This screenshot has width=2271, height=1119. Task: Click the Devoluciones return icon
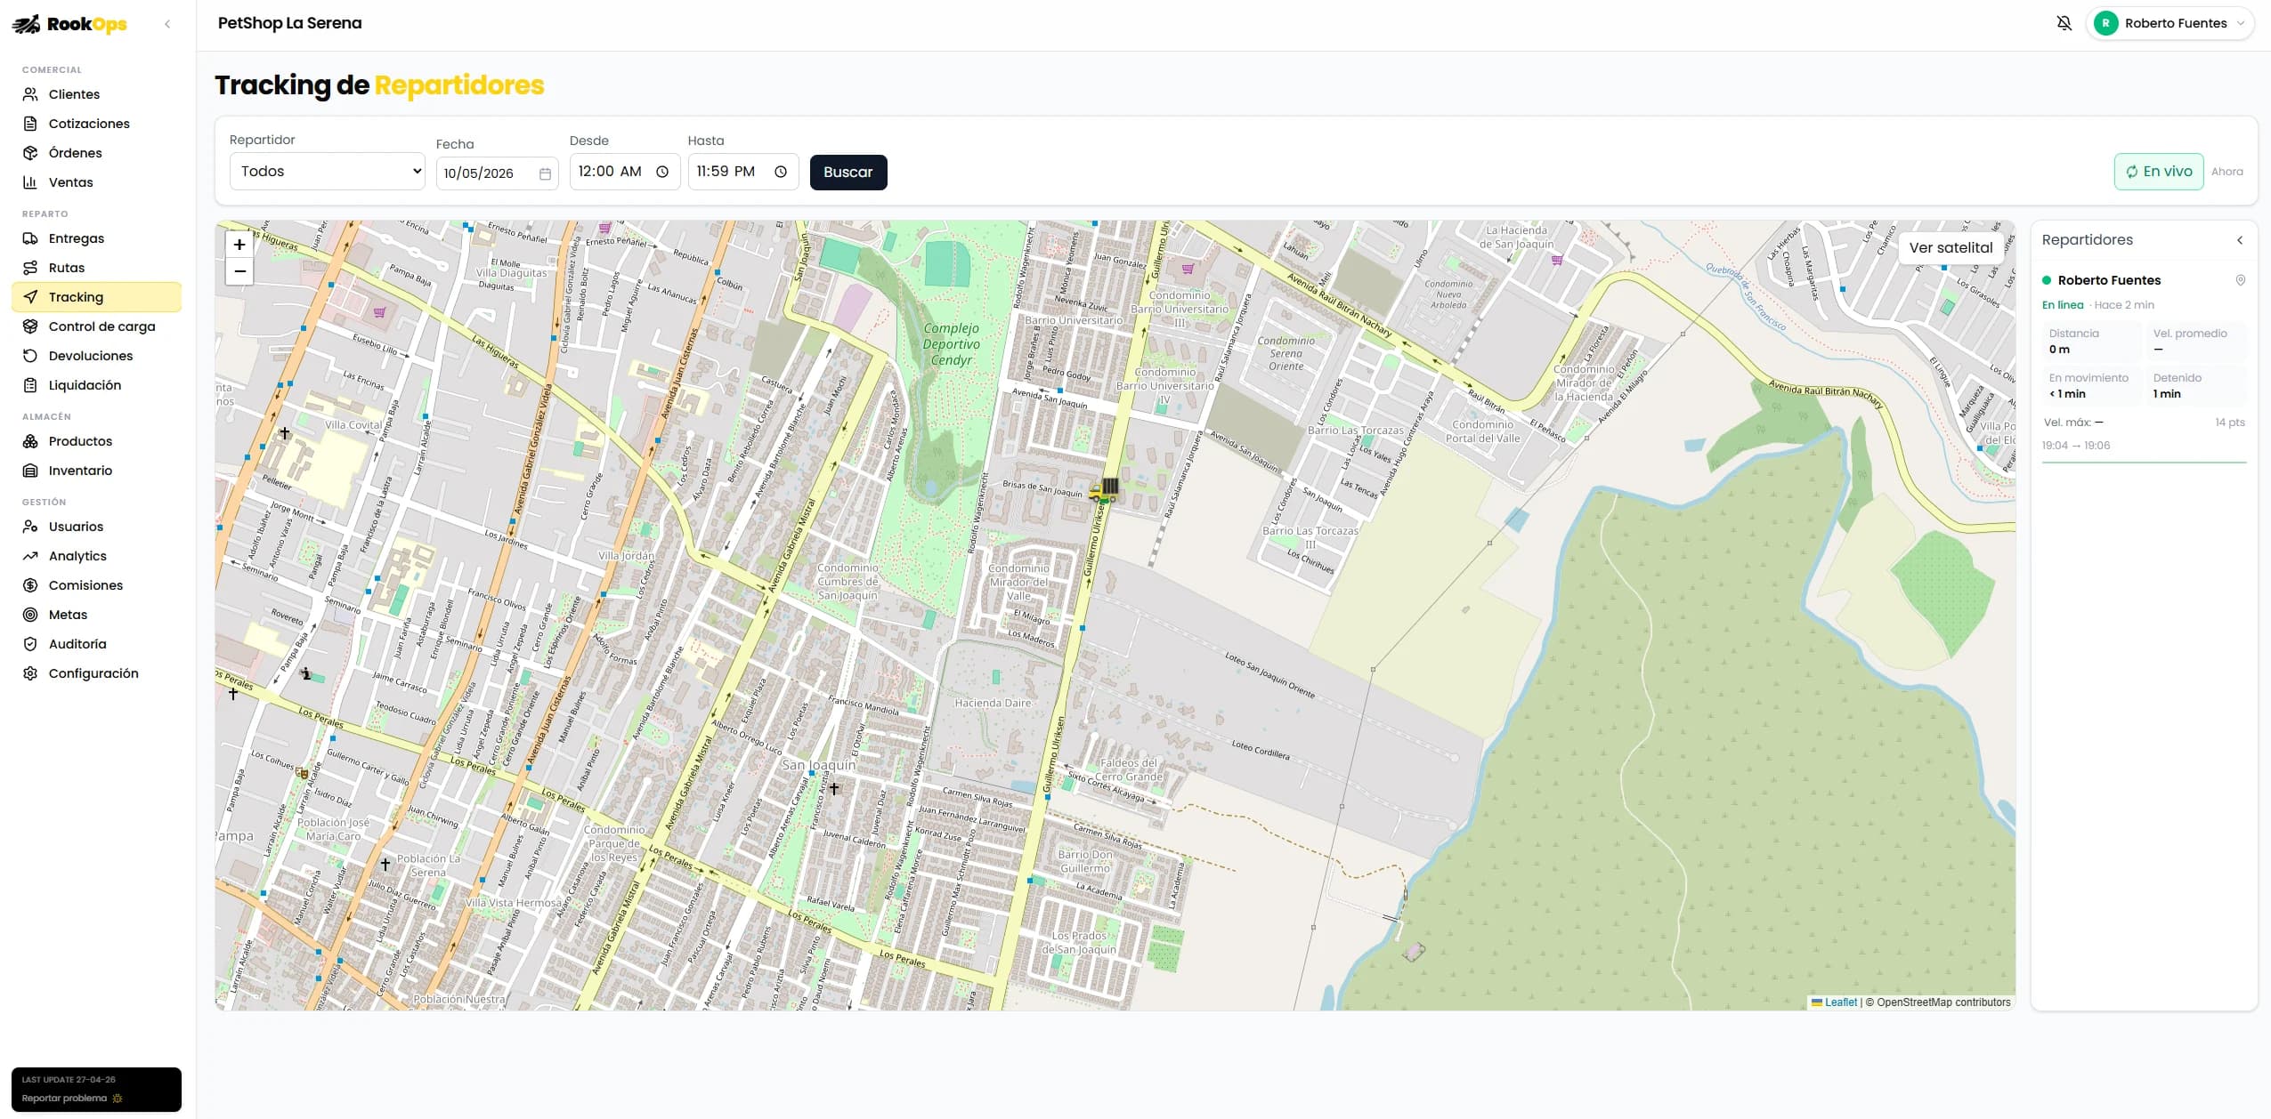click(x=30, y=356)
